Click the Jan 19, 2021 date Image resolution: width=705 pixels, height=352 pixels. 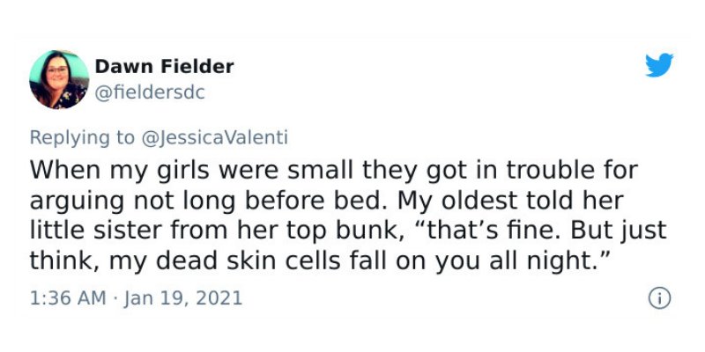point(182,298)
